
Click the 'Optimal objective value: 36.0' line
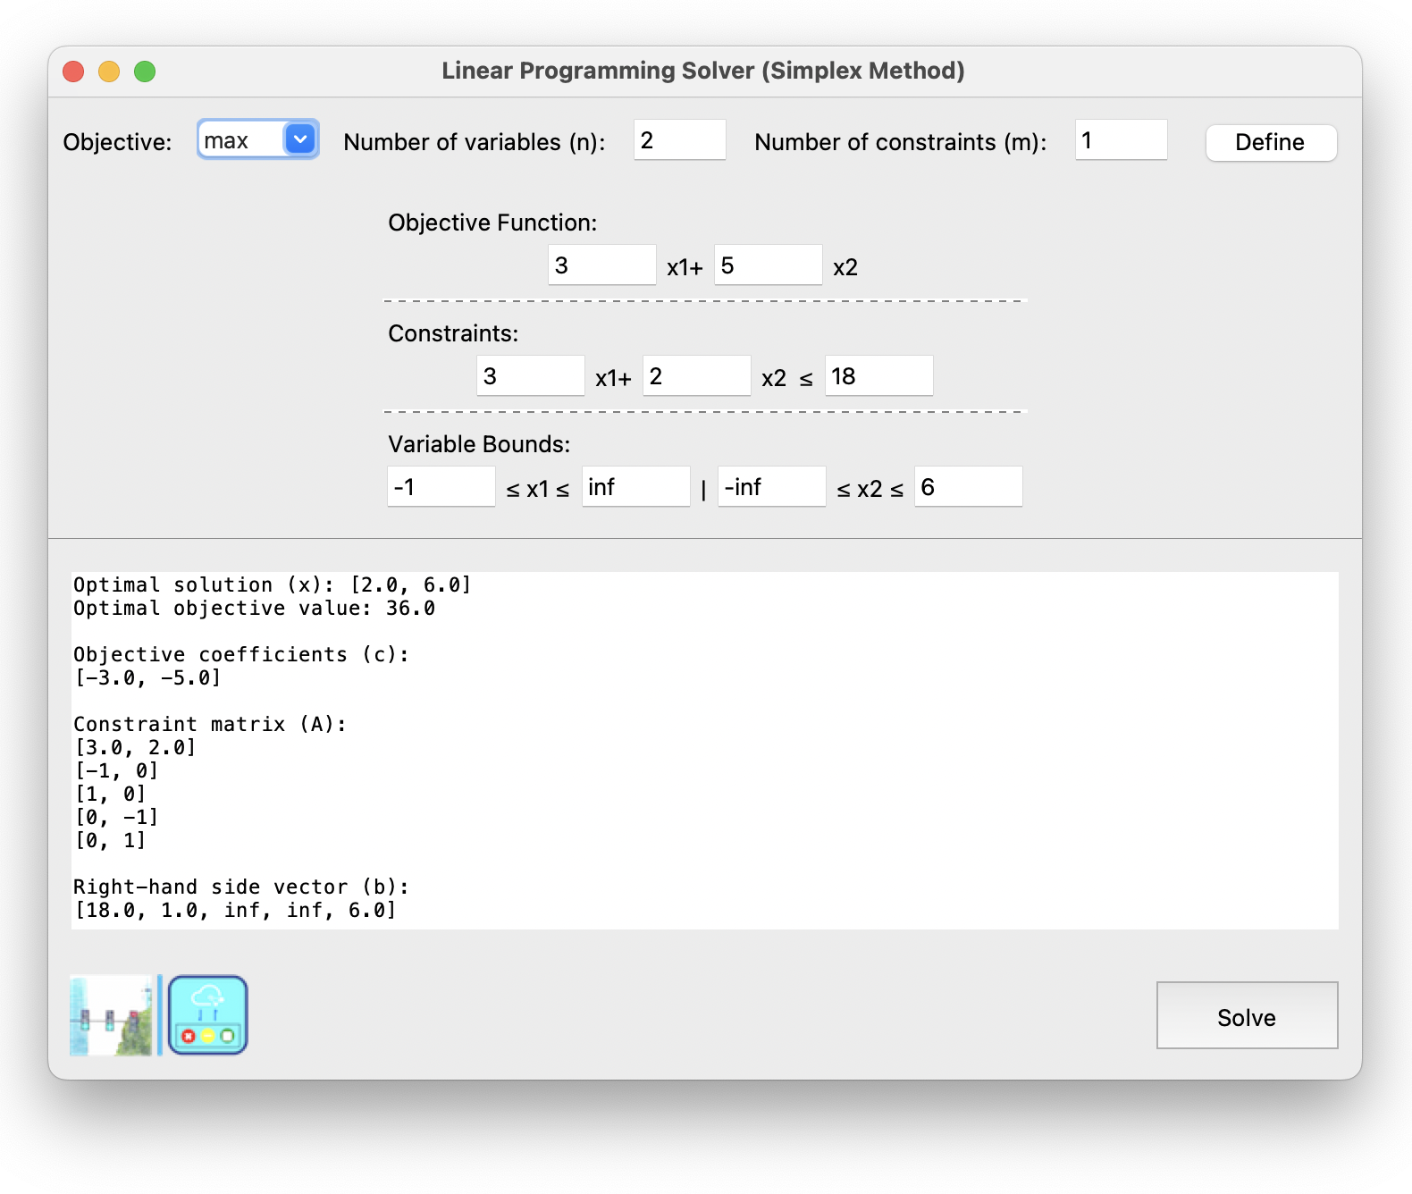(x=255, y=609)
